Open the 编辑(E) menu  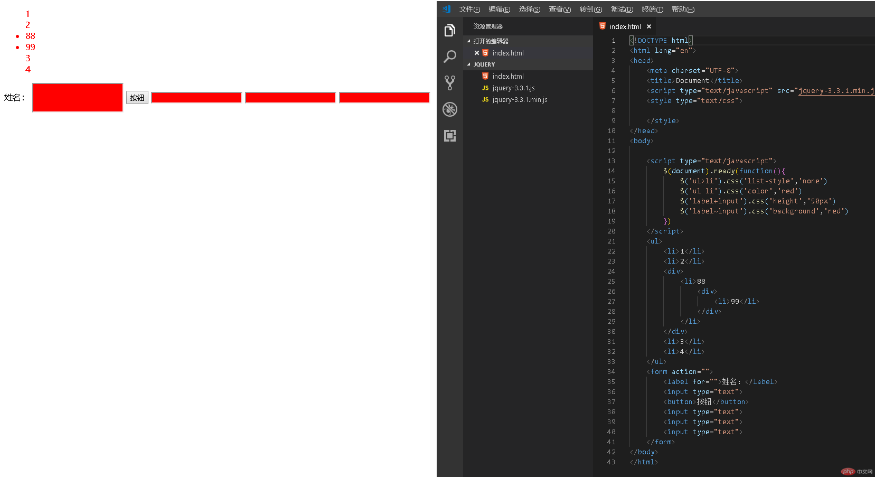pyautogui.click(x=499, y=9)
